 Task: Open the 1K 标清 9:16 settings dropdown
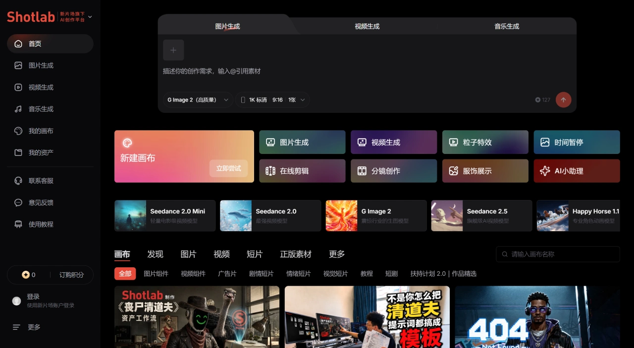[x=272, y=99]
